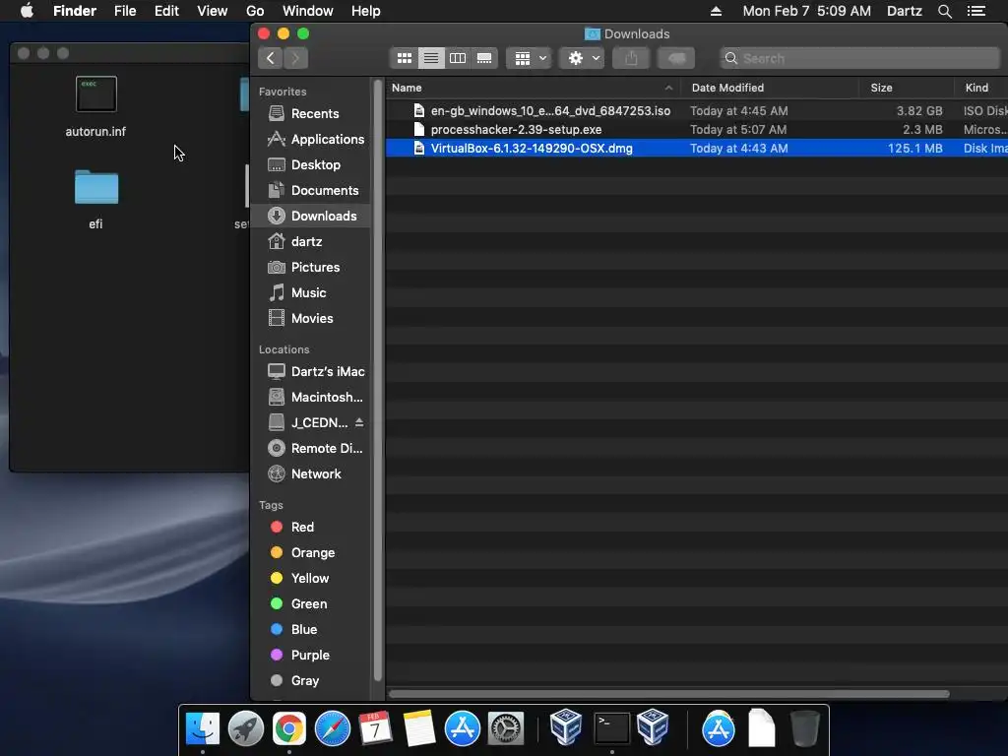
Task: Select Downloads in the sidebar
Action: click(312, 216)
